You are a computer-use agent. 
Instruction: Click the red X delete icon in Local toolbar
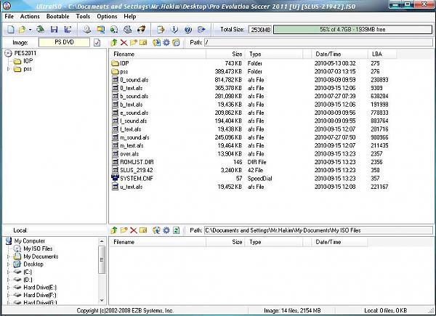(x=134, y=230)
